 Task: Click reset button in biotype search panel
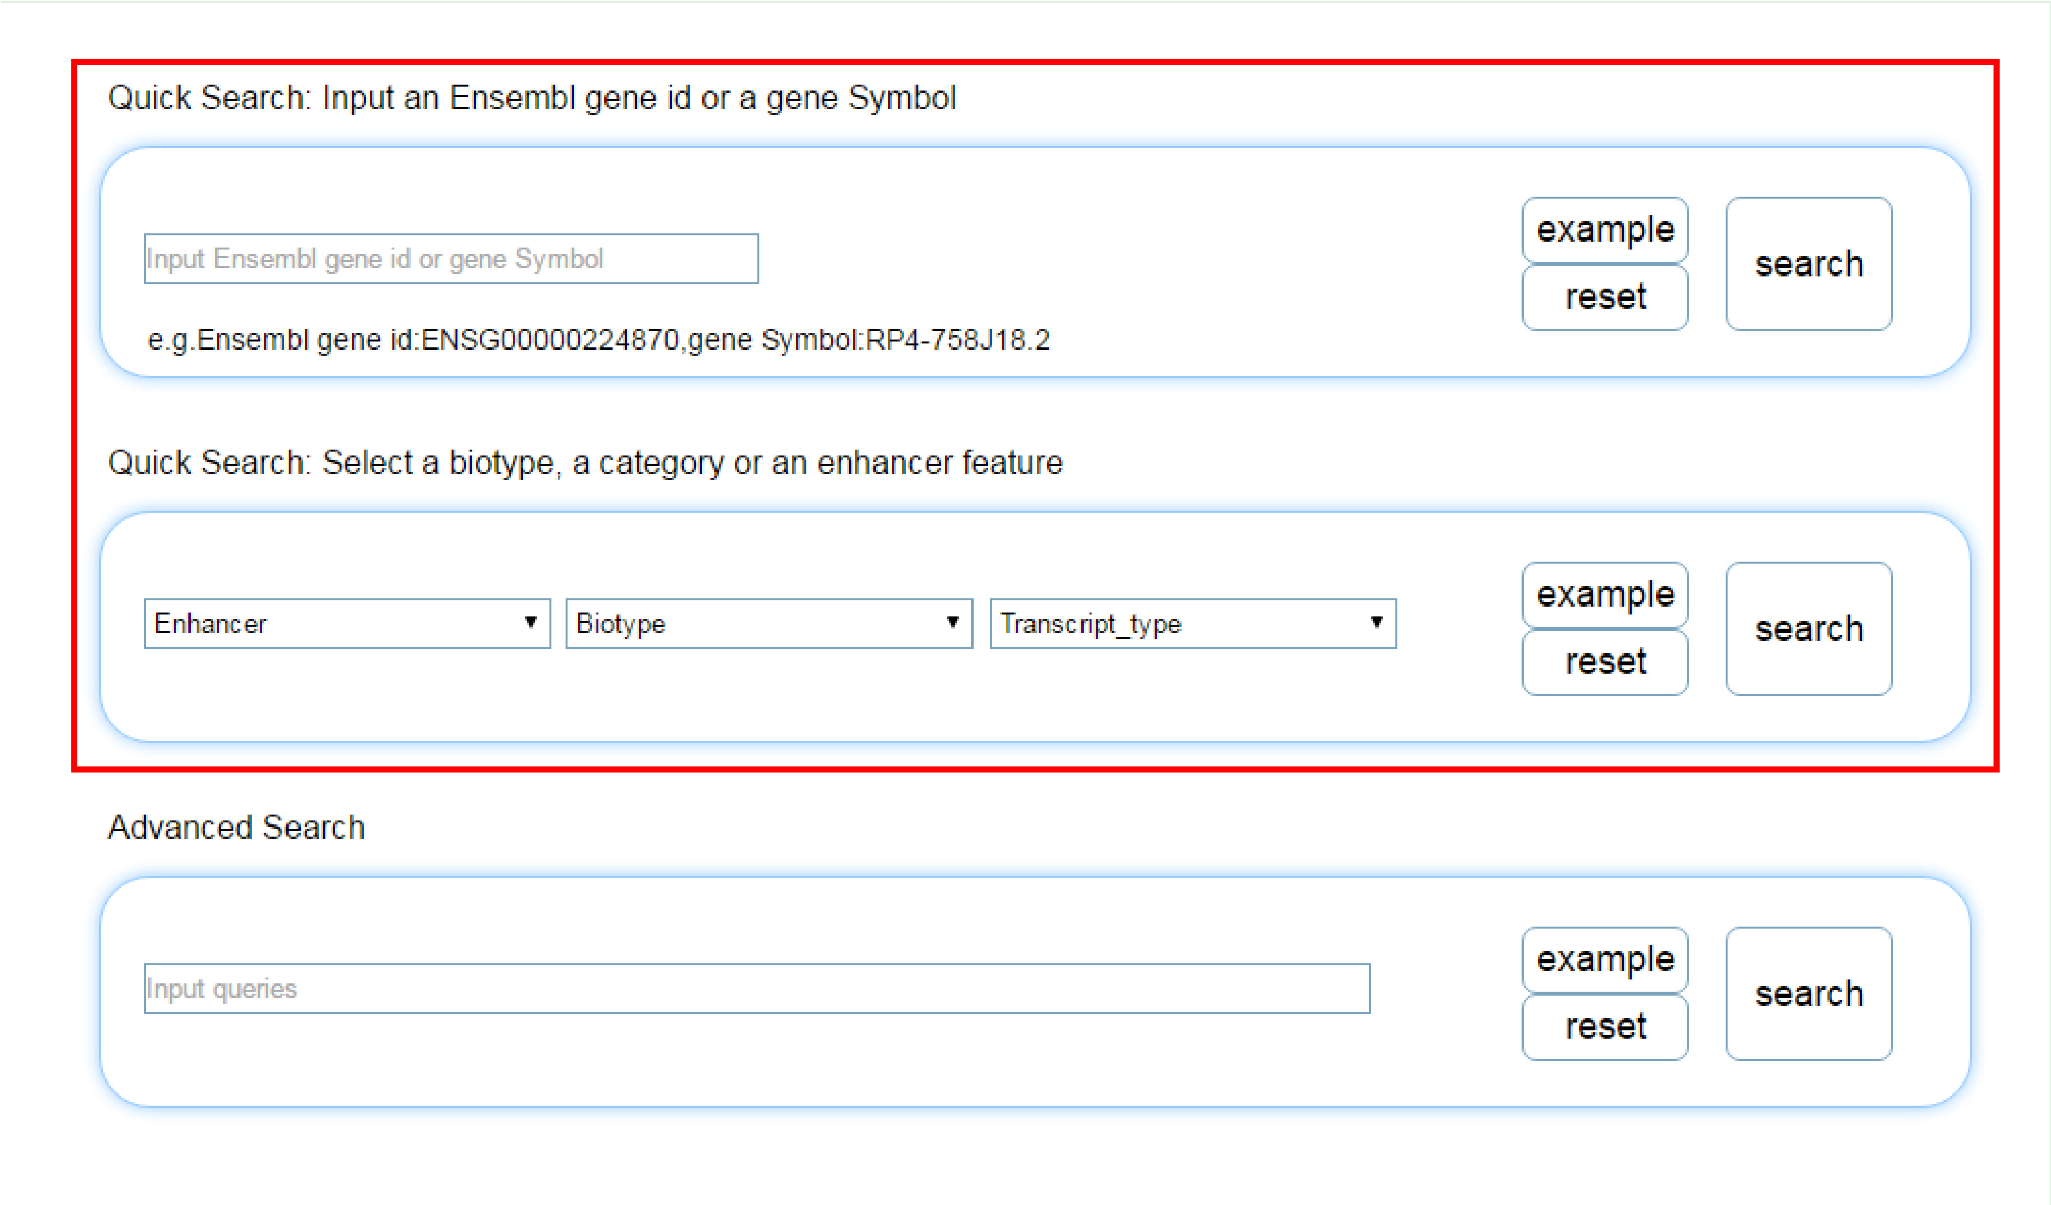(1604, 661)
